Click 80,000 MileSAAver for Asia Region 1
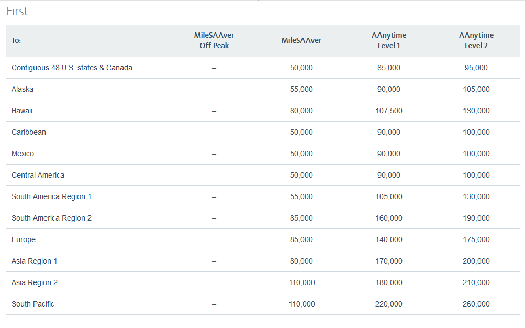Screen dimensions: 525x328 click(x=301, y=261)
